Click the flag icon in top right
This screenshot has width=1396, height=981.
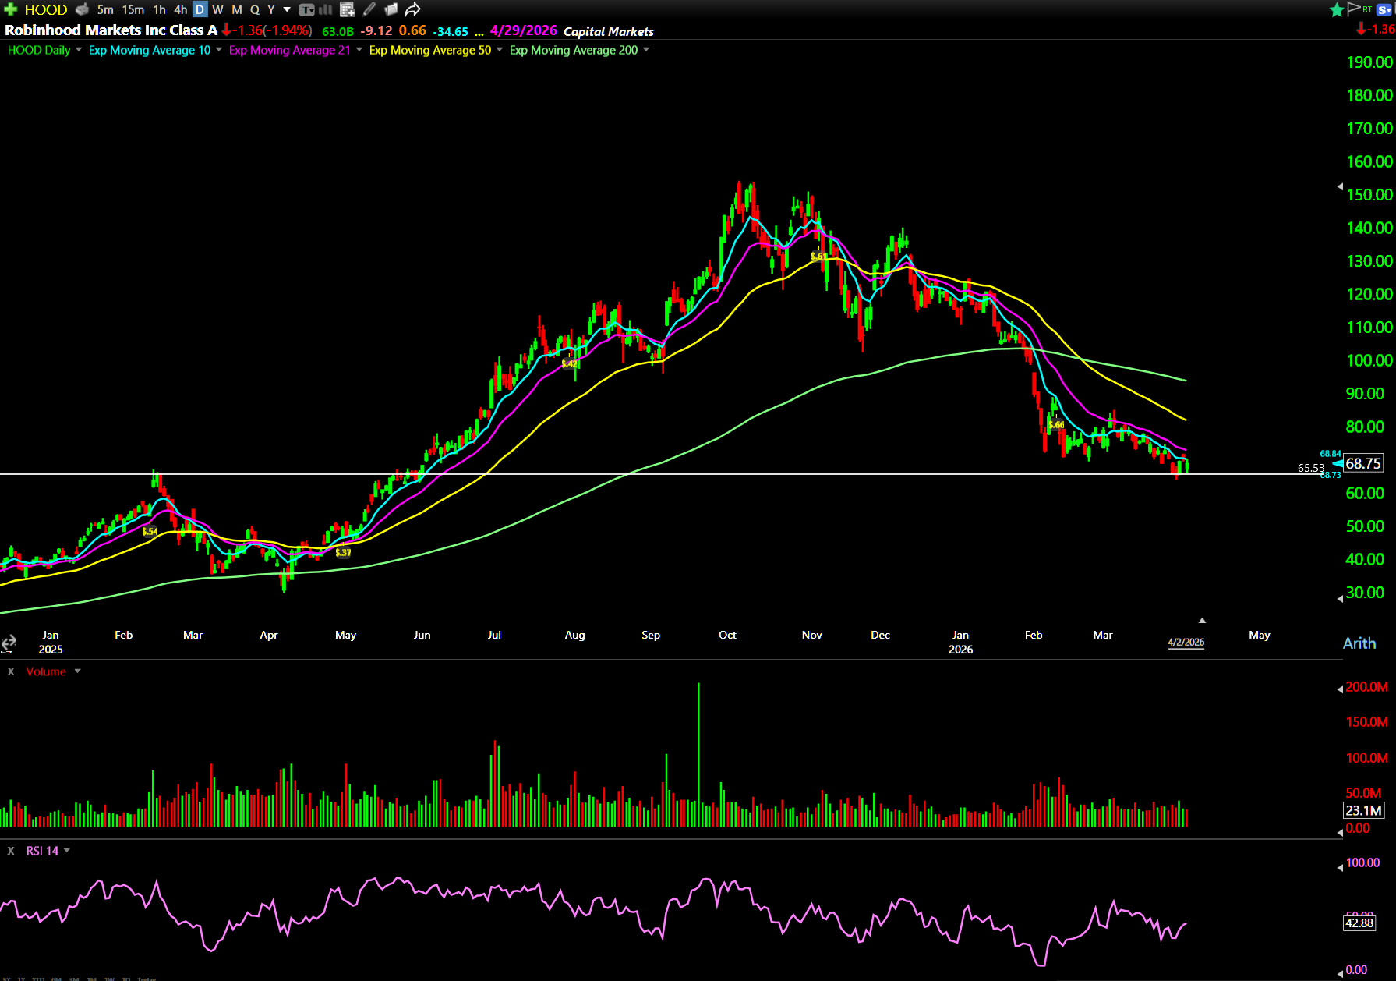click(x=1353, y=9)
